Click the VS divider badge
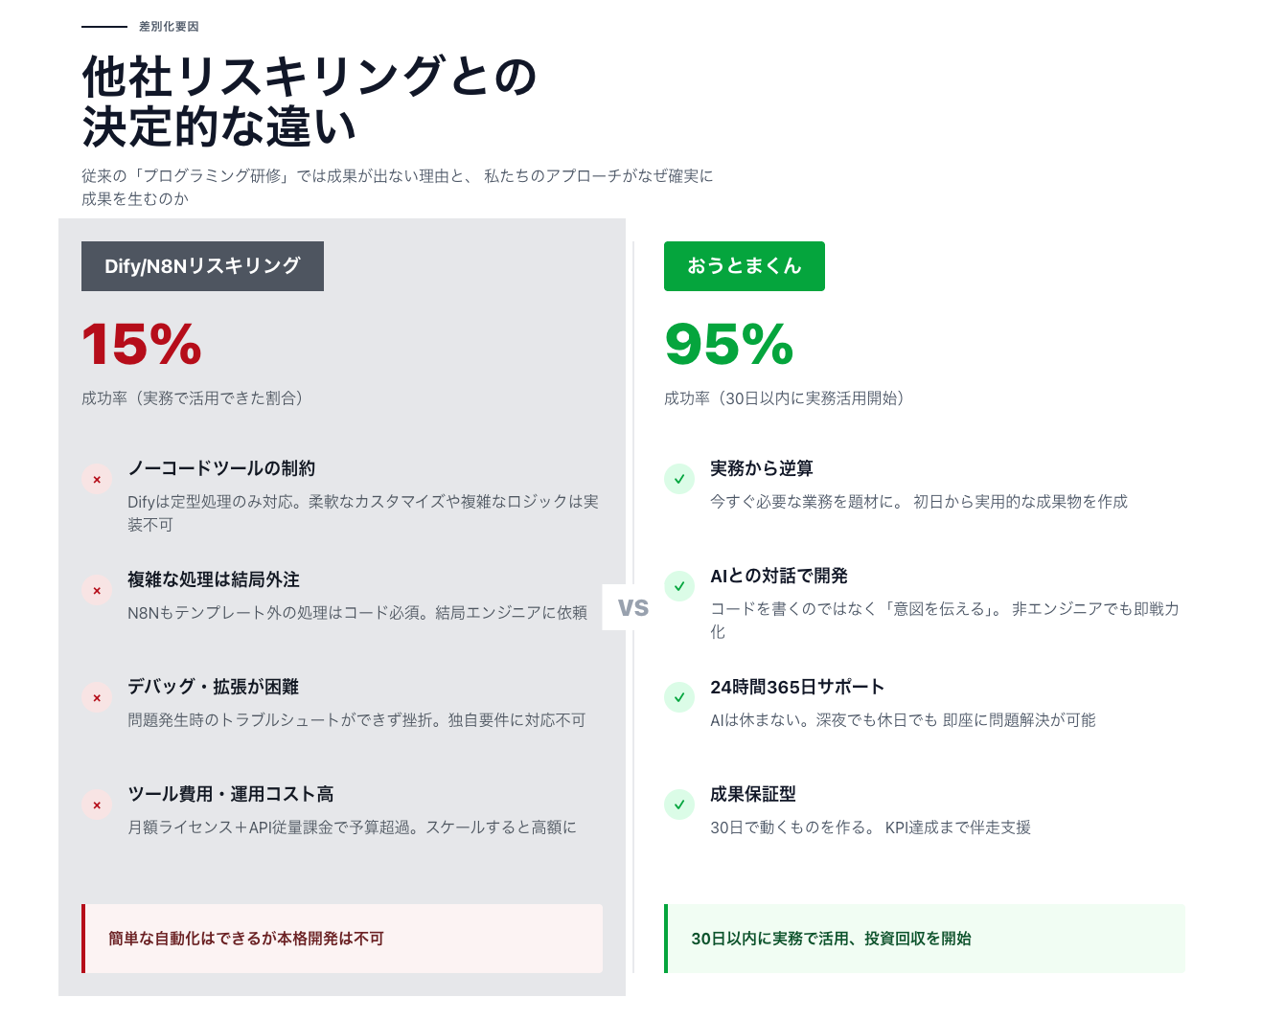The height and width of the screenshot is (1020, 1262). tap(632, 607)
